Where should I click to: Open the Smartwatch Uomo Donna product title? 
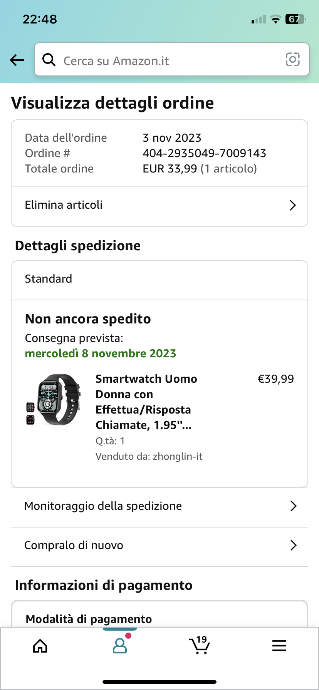(146, 402)
